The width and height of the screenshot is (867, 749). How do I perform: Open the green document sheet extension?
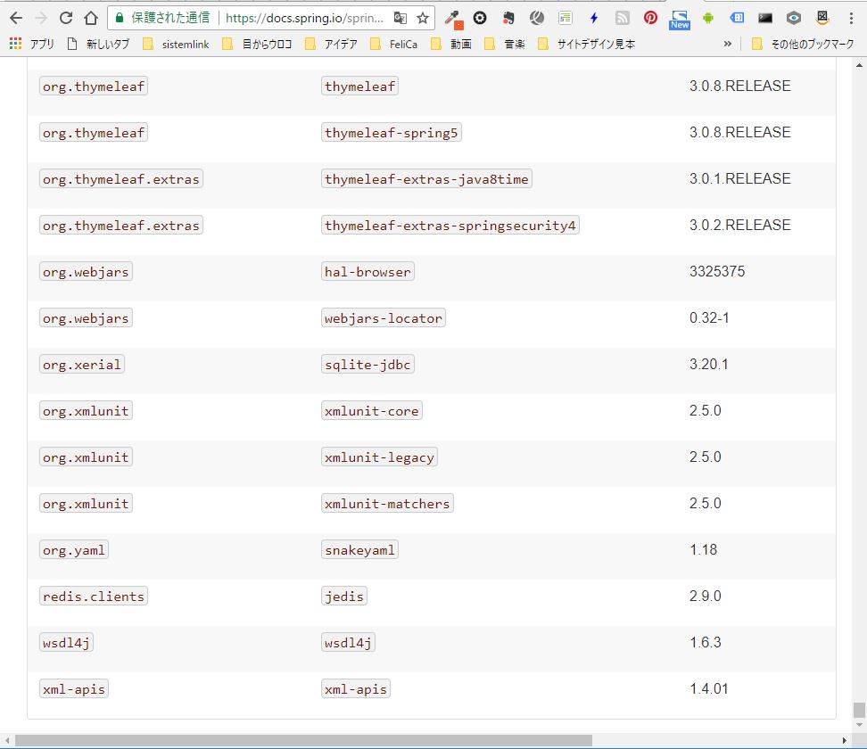[x=565, y=18]
